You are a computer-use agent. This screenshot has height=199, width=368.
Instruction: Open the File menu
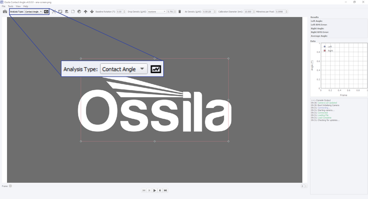pyautogui.click(x=3, y=7)
